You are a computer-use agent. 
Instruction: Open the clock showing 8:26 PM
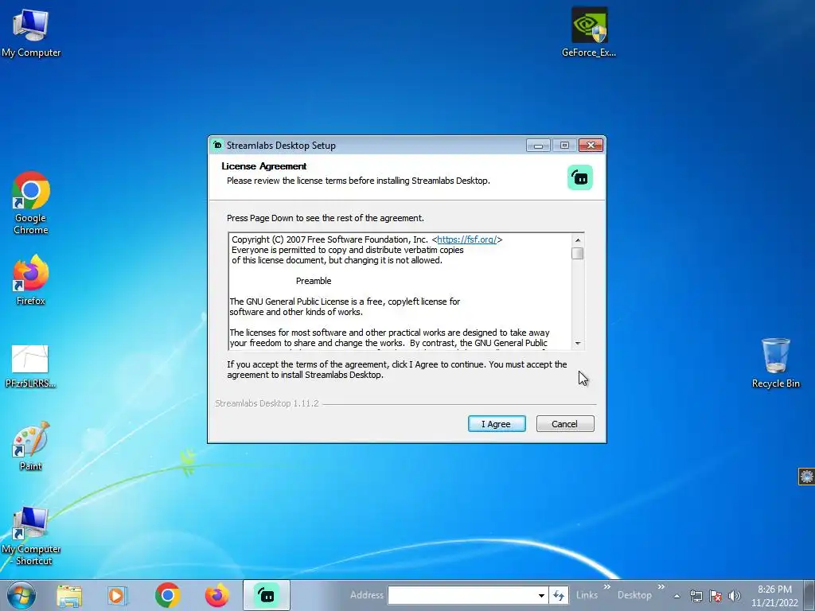[x=774, y=596]
